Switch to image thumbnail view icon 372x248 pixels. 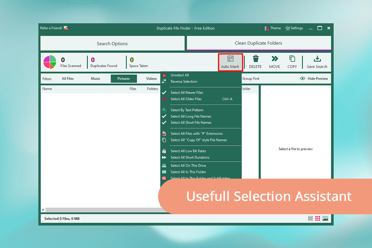(325, 219)
